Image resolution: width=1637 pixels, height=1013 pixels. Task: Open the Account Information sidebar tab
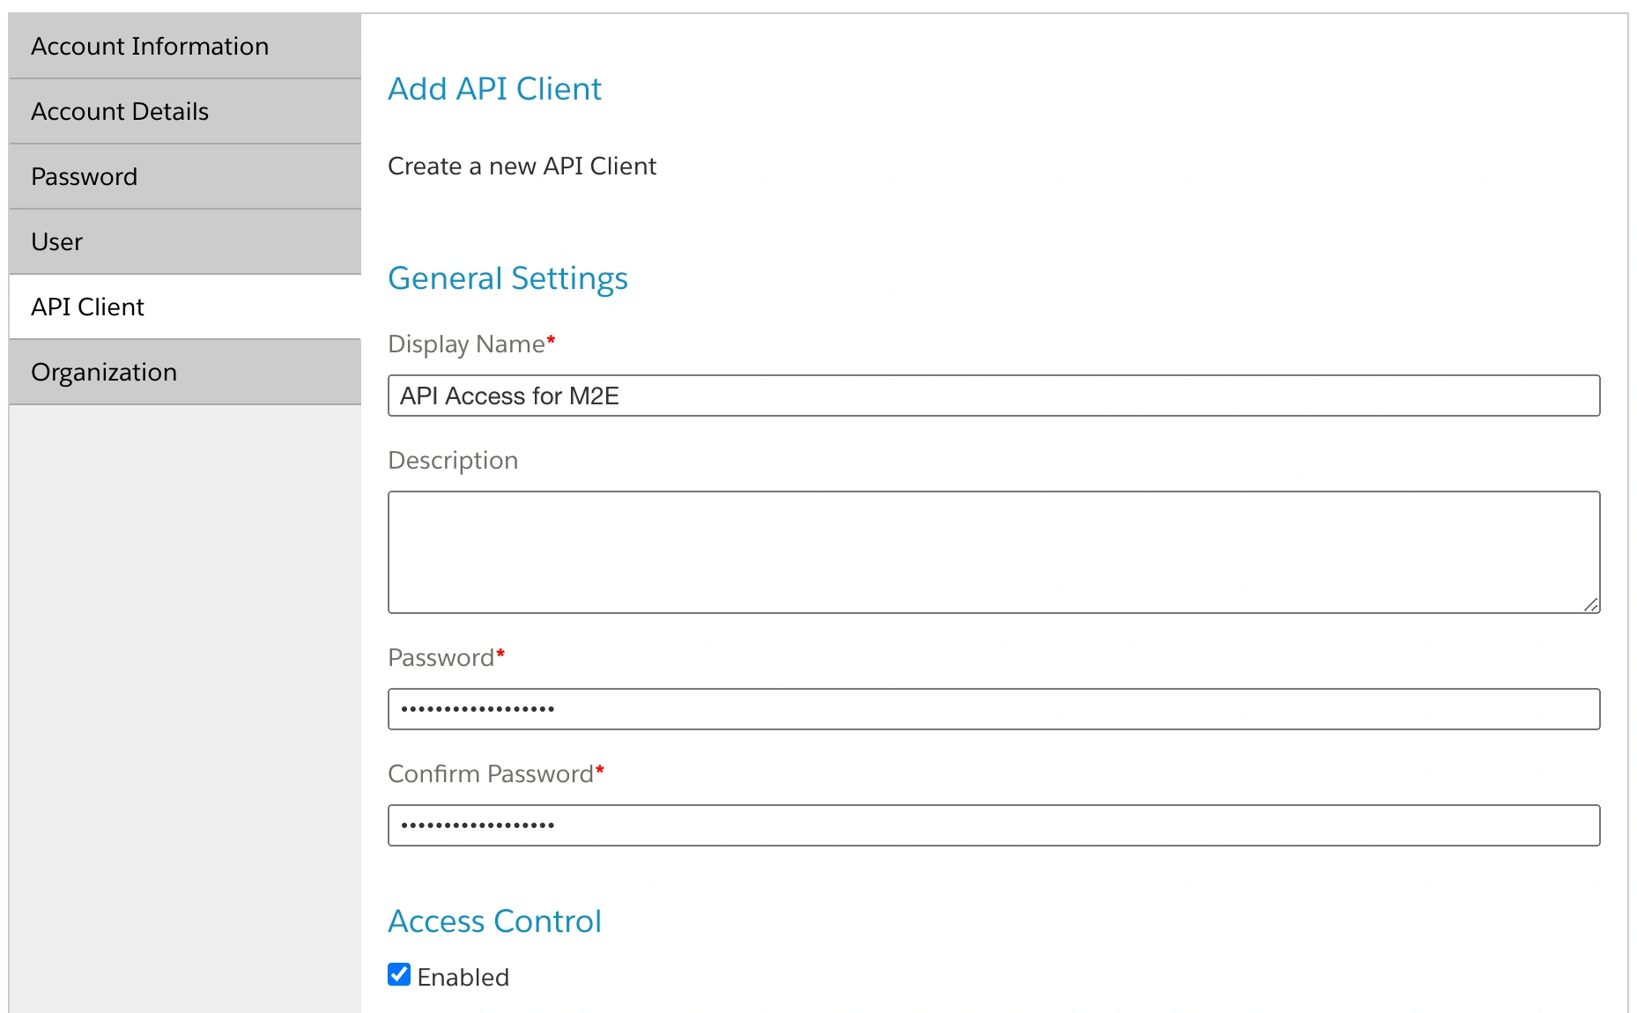[x=150, y=46]
